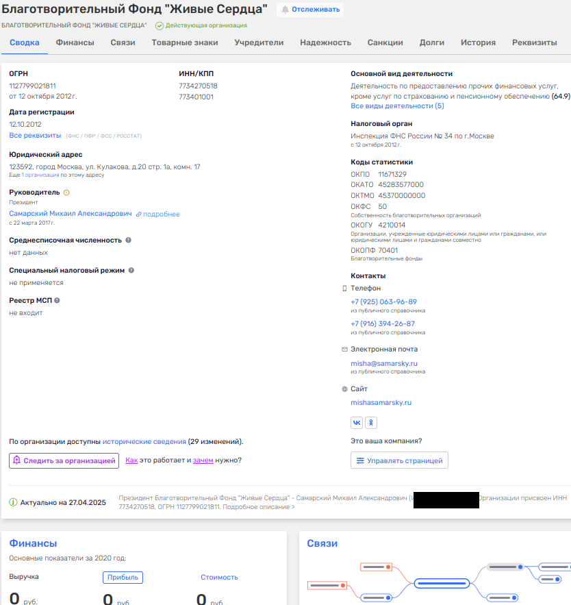Viewport: 571px width, 605px height.
Task: Click the central blue node in Связи graph
Action: coord(442,583)
